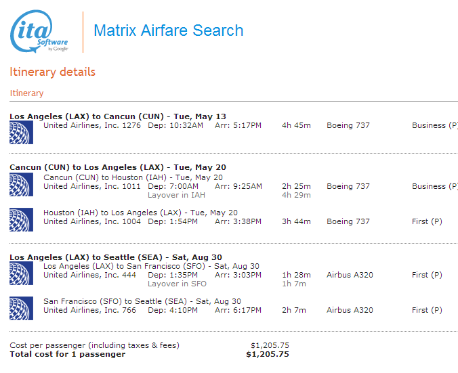The width and height of the screenshot is (458, 373).
Task: Select Airbus A320 for flight 444
Action: pos(350,275)
